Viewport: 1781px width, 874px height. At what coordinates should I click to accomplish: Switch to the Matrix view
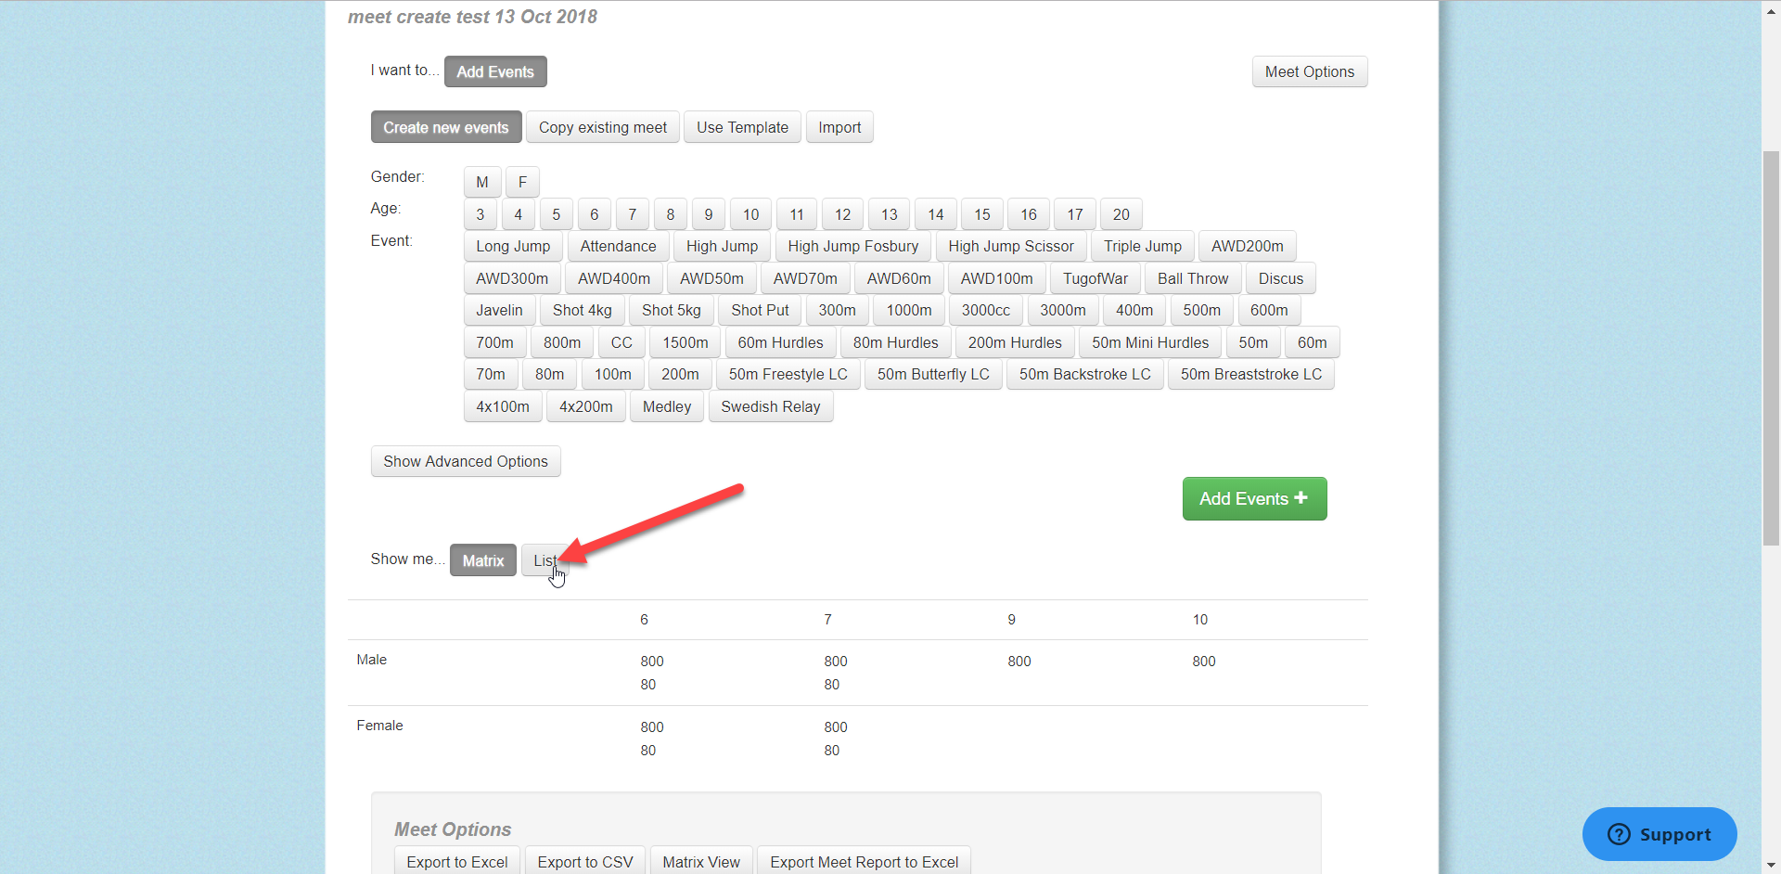click(x=482, y=559)
